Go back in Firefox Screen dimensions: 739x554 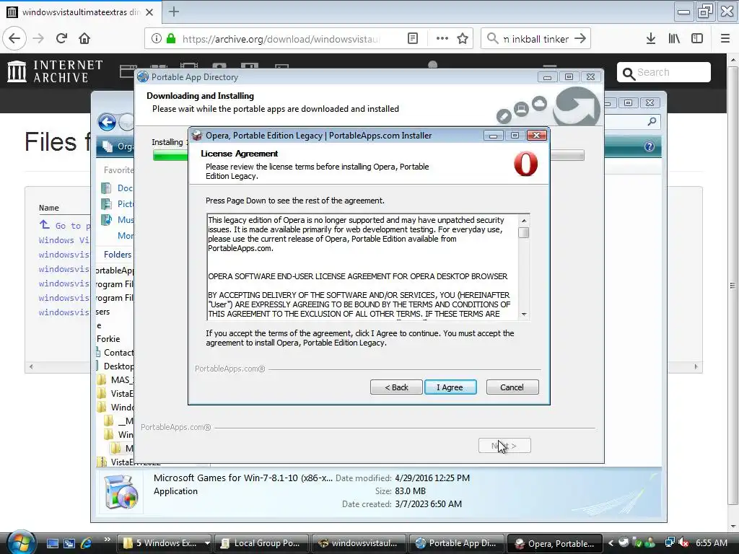(14, 39)
